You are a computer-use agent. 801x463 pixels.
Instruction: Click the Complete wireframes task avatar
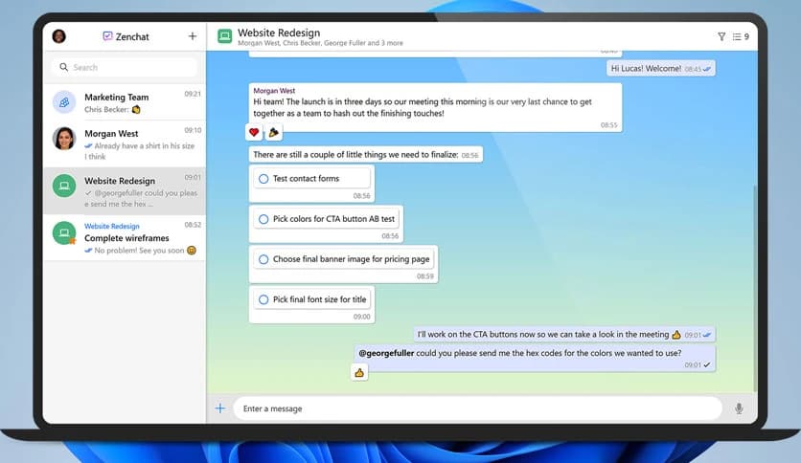point(64,233)
